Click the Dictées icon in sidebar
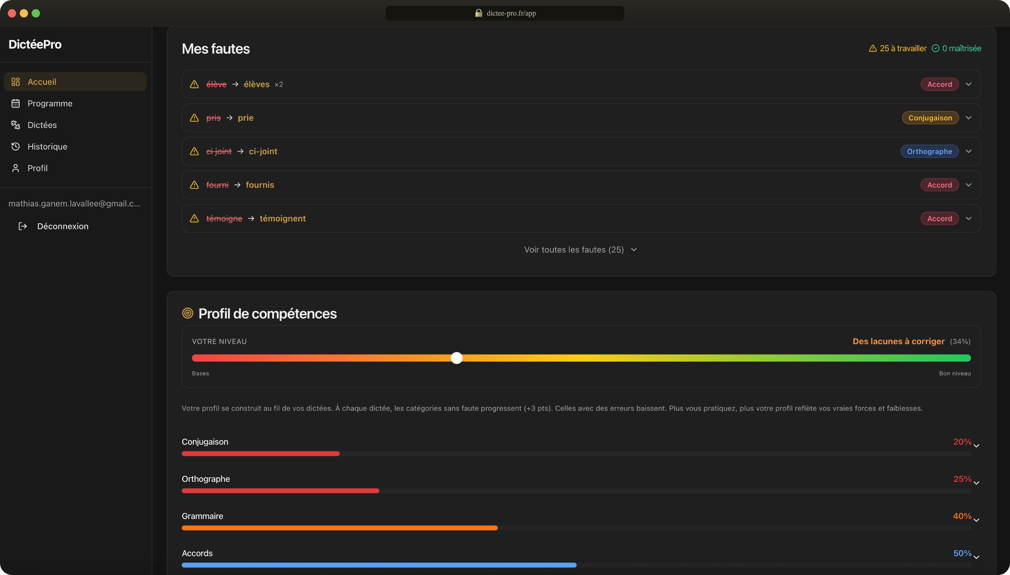This screenshot has width=1010, height=575. (16, 125)
